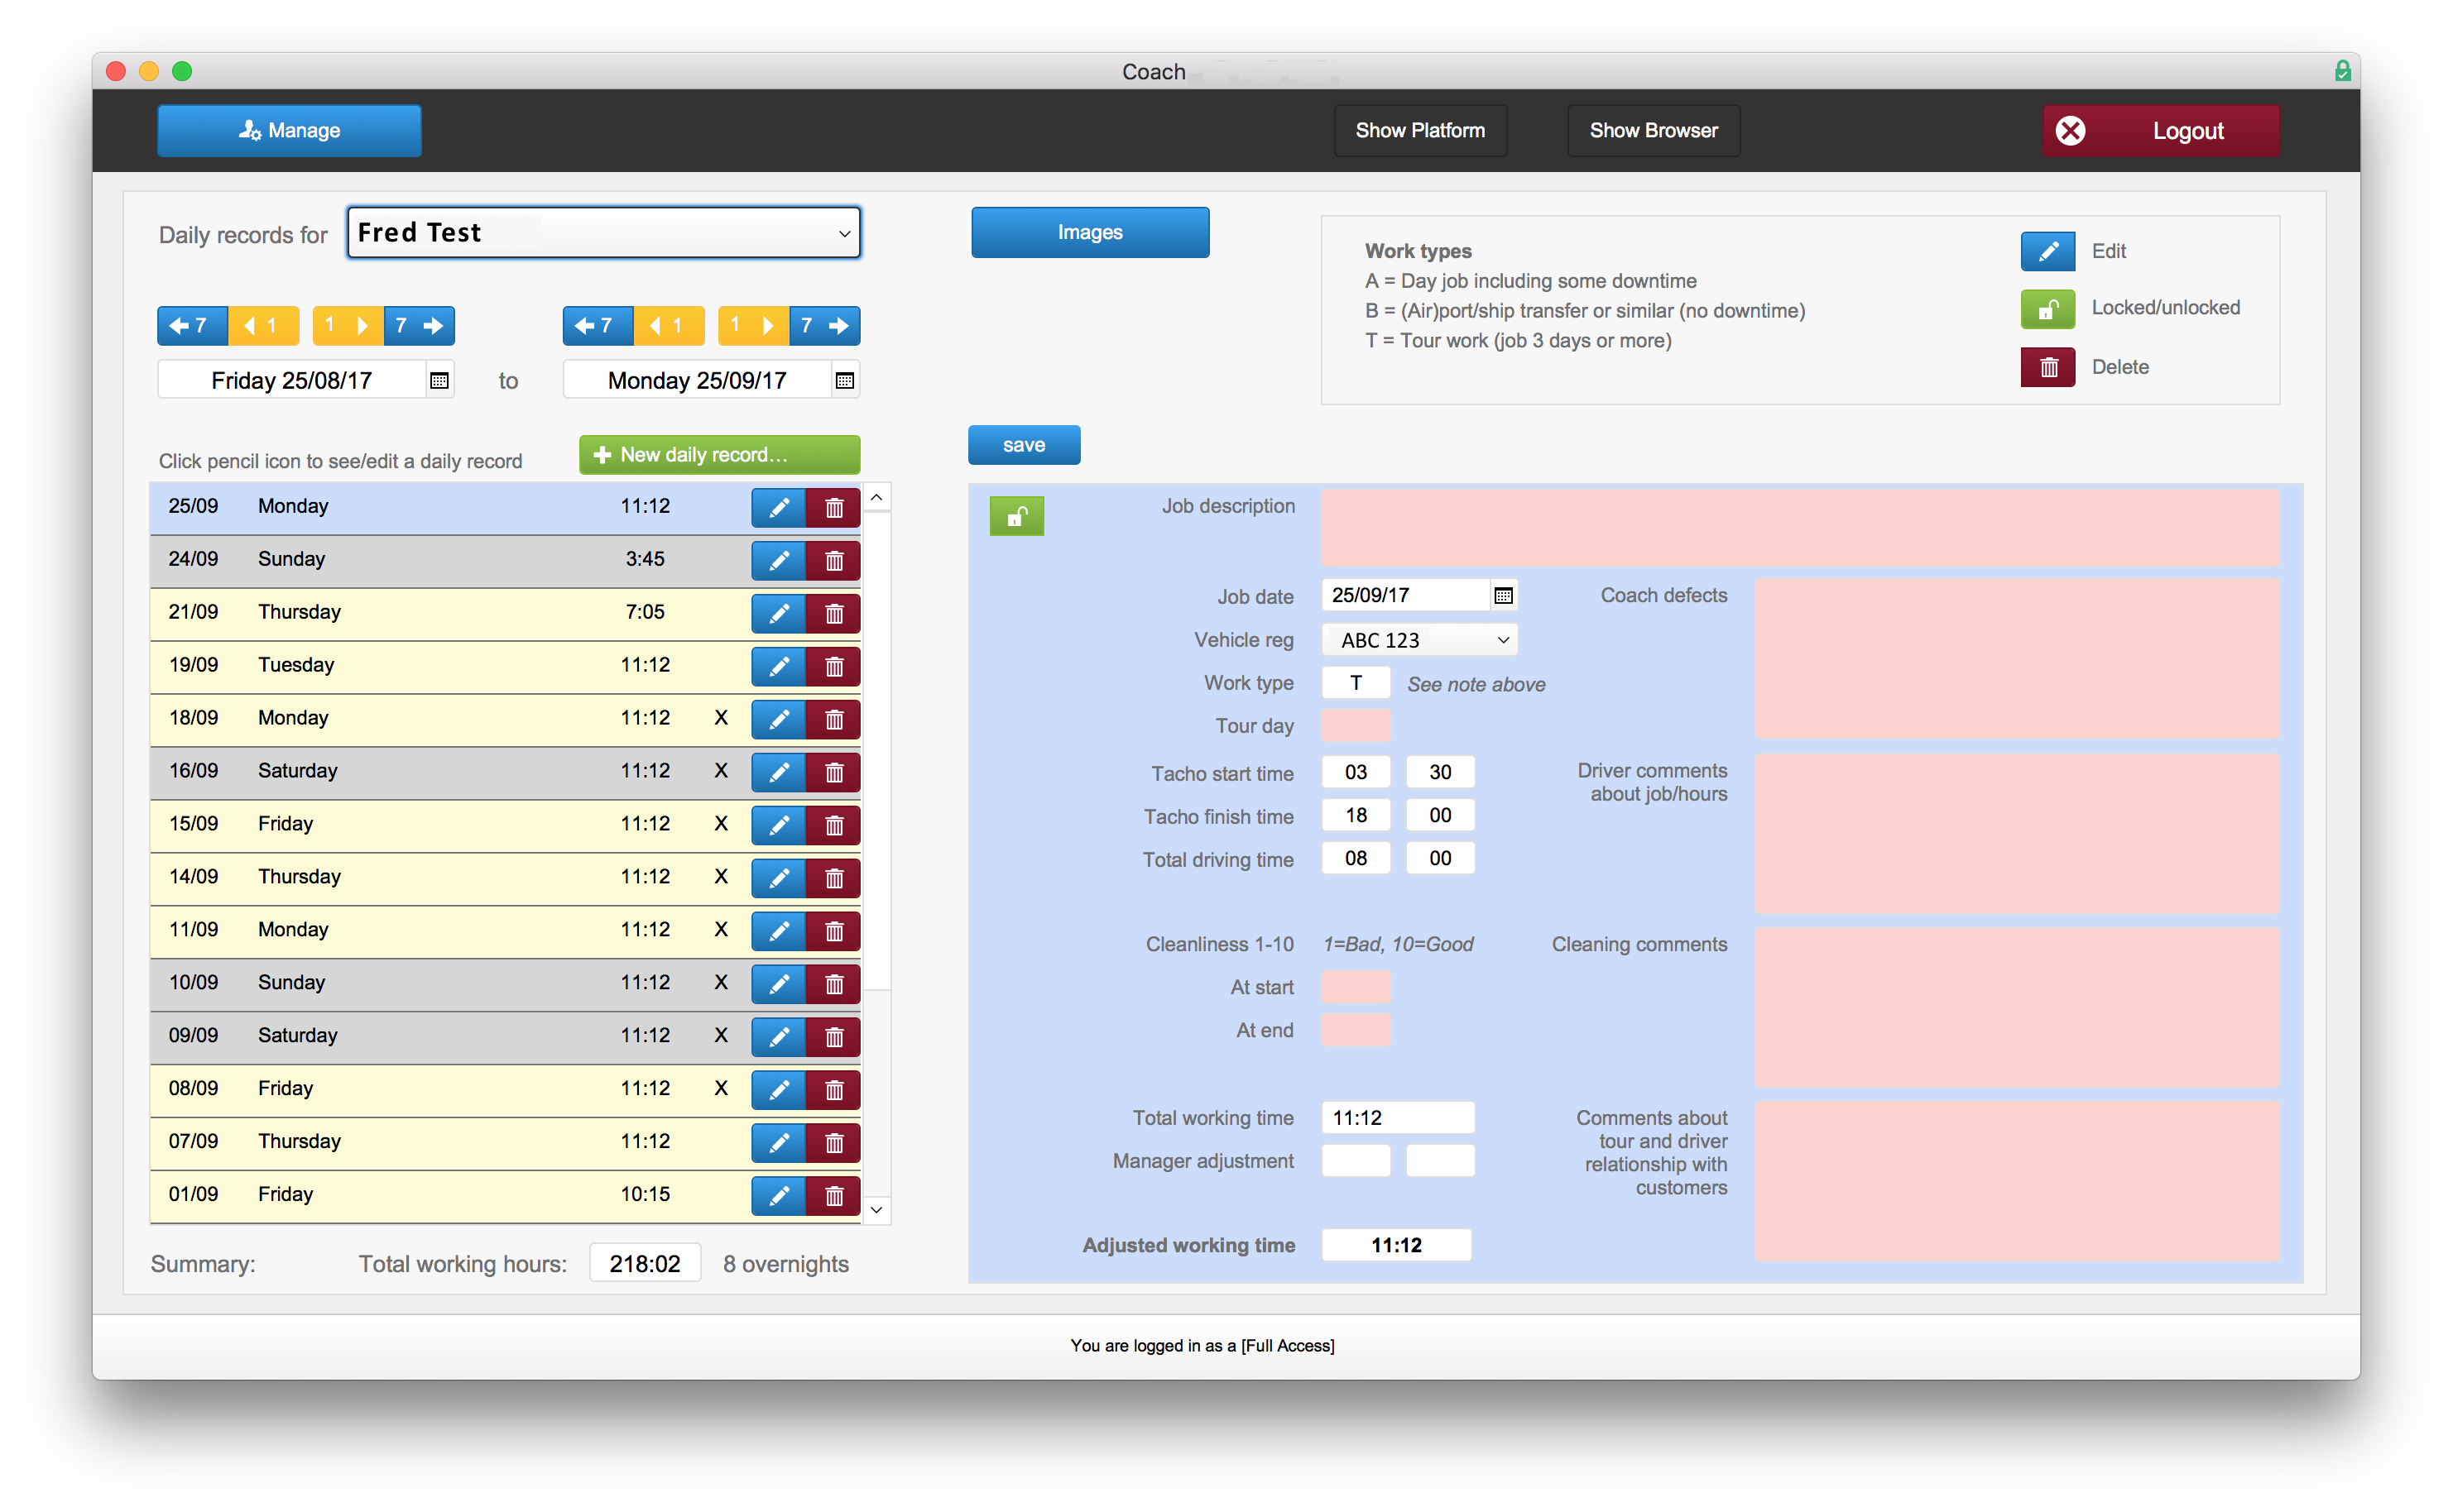
Task: Open start date calendar picker
Action: pyautogui.click(x=439, y=381)
